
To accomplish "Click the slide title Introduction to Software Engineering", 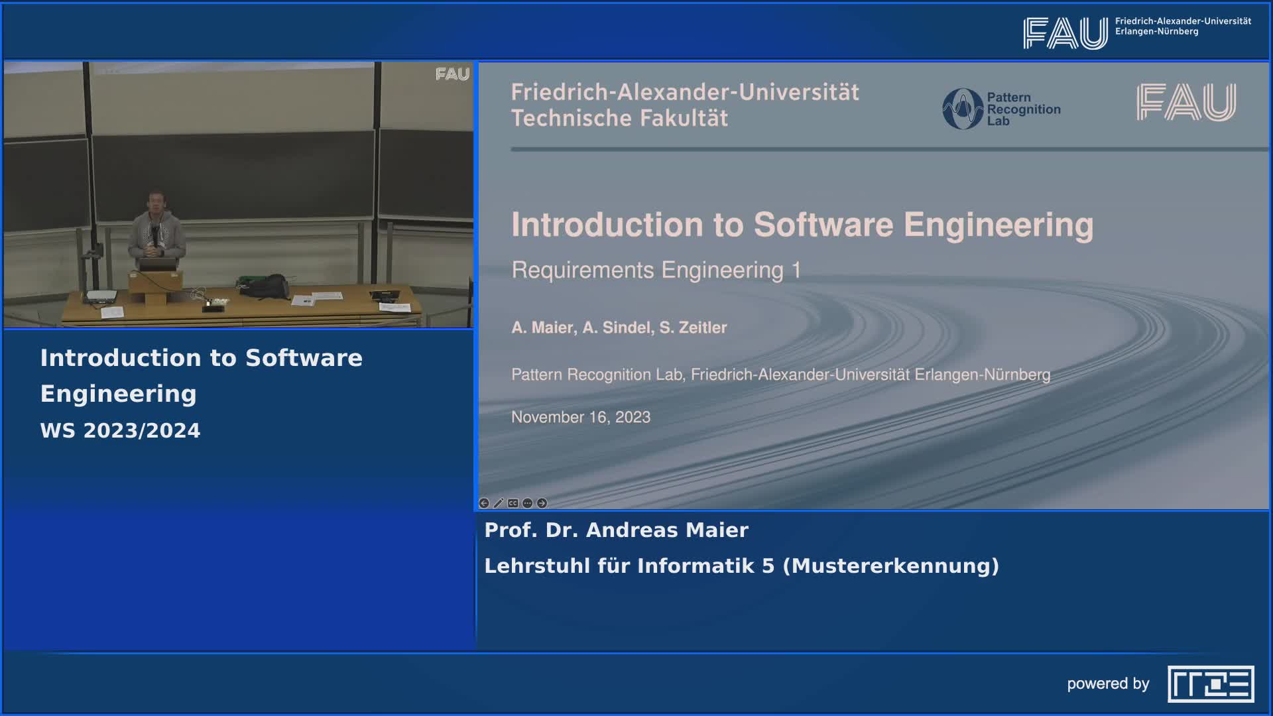I will point(802,225).
